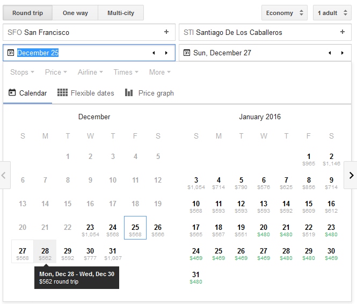The height and width of the screenshot is (304, 357).
Task: Select the Round trip option
Action: pos(27,13)
